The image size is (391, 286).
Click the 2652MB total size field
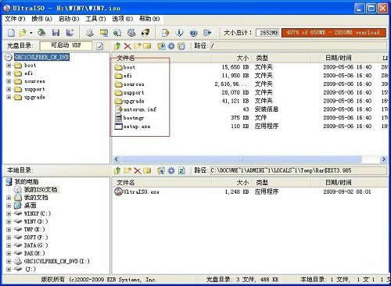[x=267, y=33]
